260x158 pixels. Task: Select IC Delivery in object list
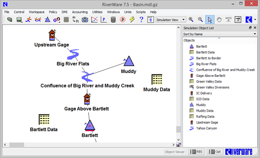tap(204, 93)
